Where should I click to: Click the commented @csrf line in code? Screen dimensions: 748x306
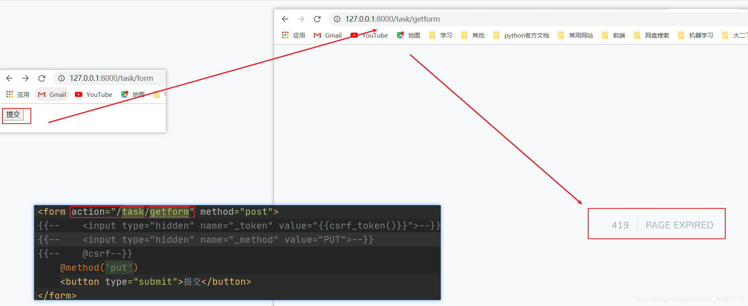coord(85,254)
